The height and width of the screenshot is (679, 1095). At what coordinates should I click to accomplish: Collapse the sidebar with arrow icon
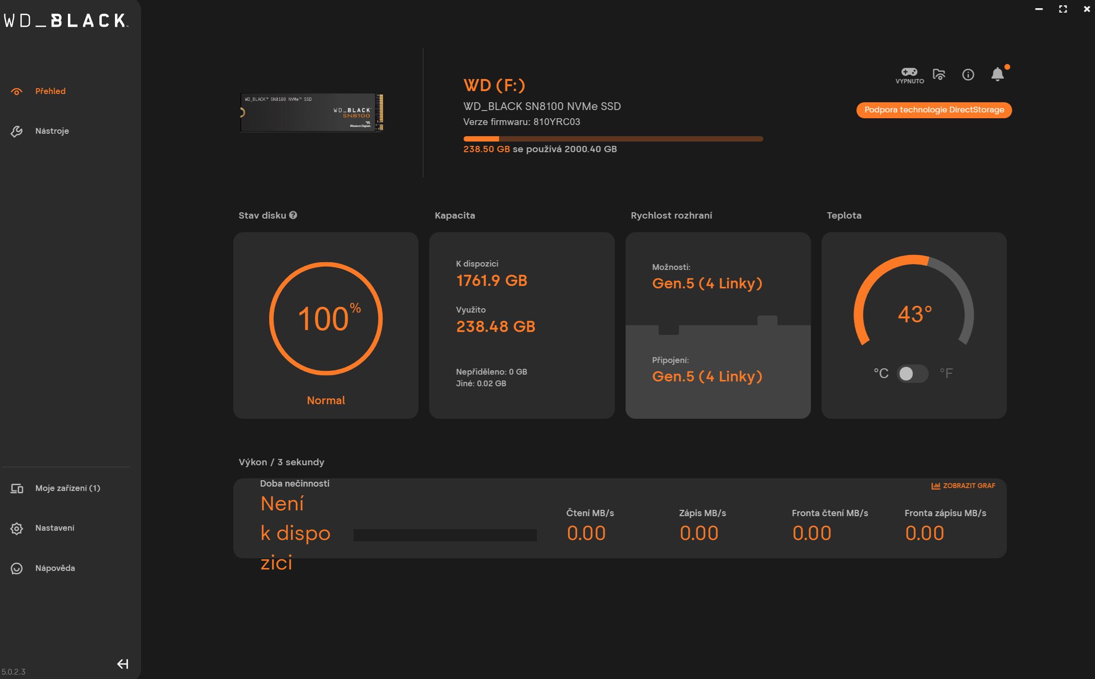point(123,663)
